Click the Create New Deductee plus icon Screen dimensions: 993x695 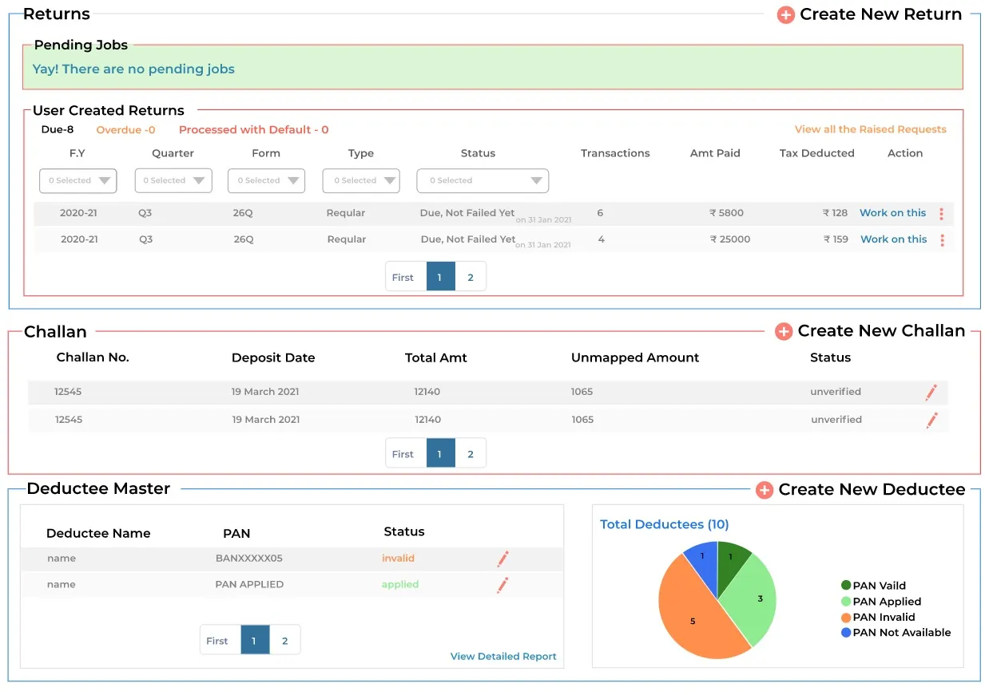click(x=765, y=490)
